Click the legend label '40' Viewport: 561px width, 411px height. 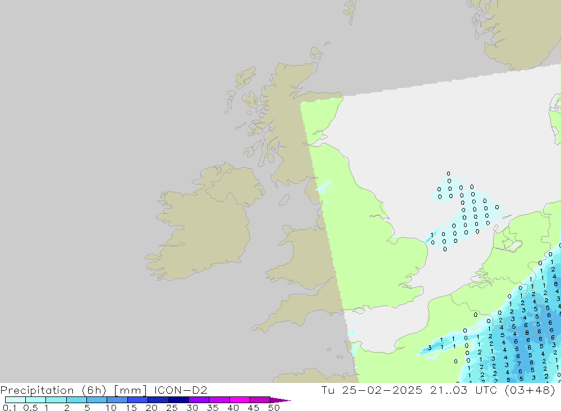point(233,408)
